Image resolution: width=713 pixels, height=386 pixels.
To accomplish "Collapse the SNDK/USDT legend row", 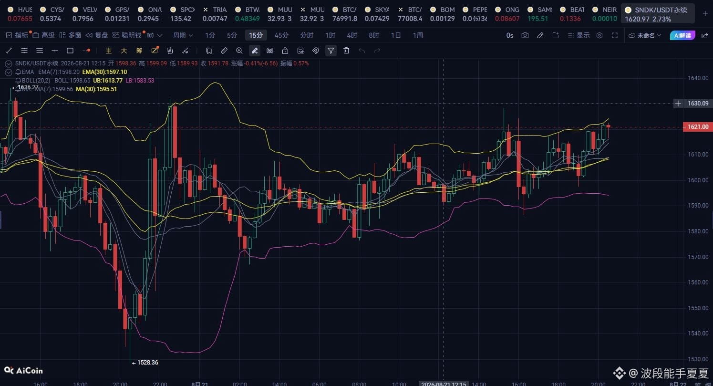I will [x=9, y=63].
